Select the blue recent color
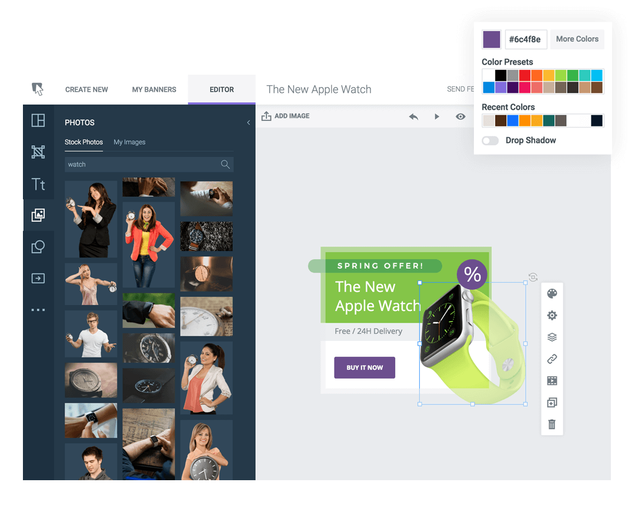The height and width of the screenshot is (509, 635). point(513,120)
